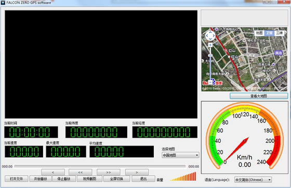Click the 全屏切换 button

click(x=116, y=179)
